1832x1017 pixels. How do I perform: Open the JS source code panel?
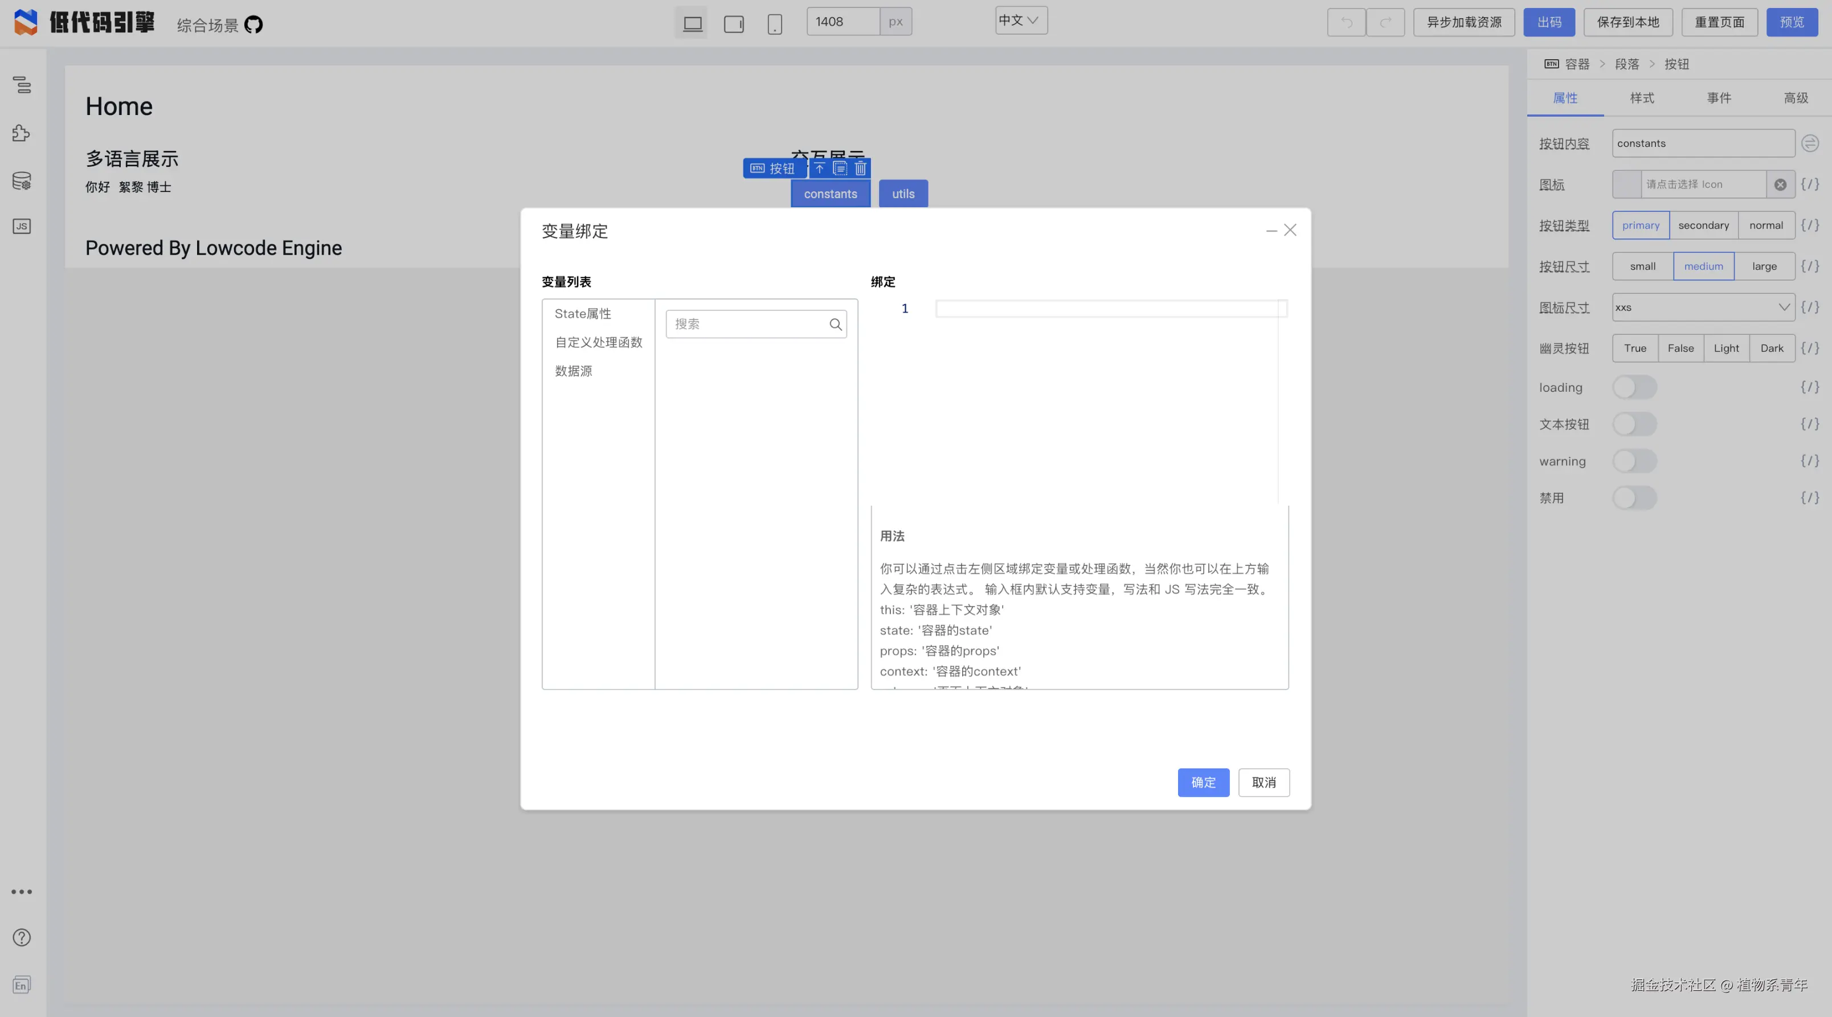pos(22,226)
